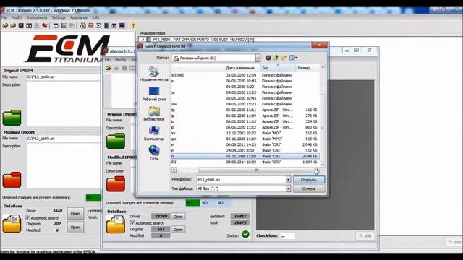This screenshot has width=463, height=260.
Task: Click the open-folder icon in the Alientech window toolbar
Action: (x=109, y=68)
